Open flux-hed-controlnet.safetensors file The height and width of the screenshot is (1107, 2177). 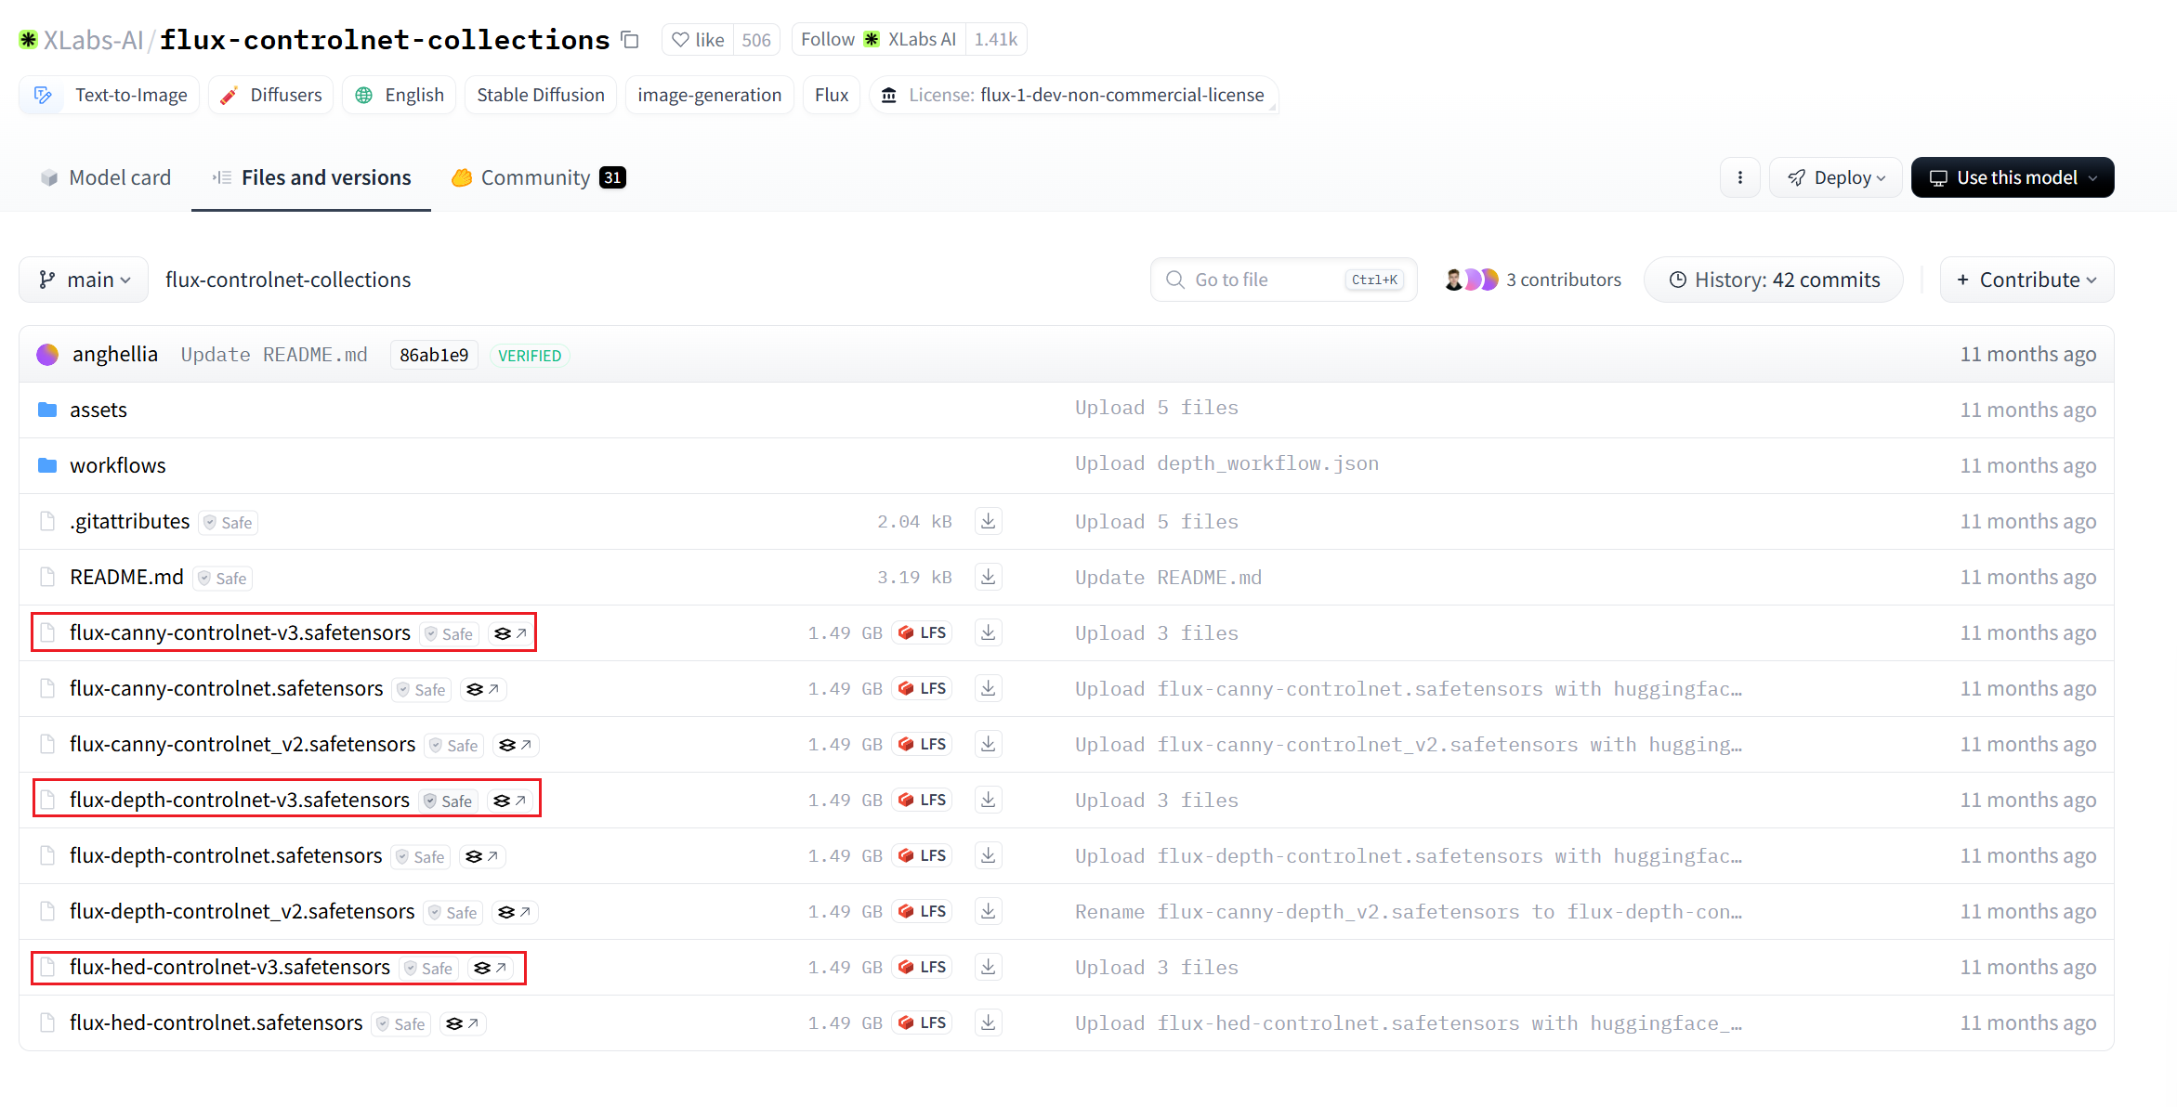pos(216,1022)
